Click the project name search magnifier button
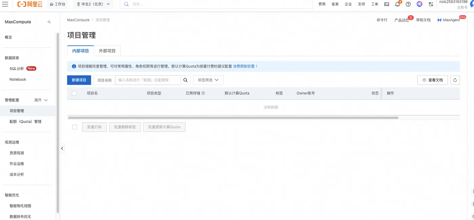Viewport: 474px width, 220px height. [x=185, y=80]
